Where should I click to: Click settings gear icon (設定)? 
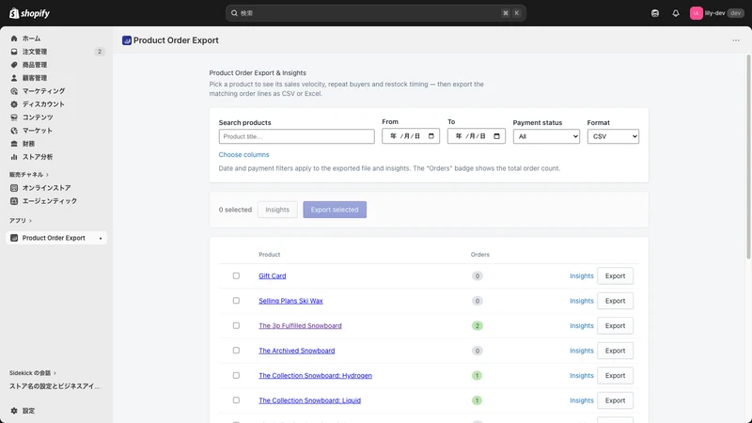click(x=14, y=411)
